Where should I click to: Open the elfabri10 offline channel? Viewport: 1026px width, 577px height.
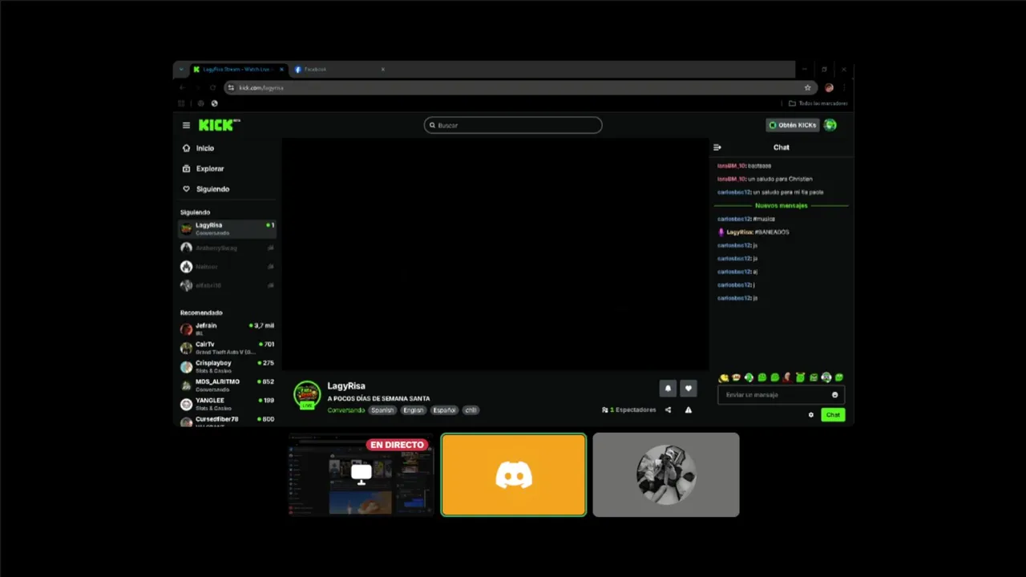(227, 285)
